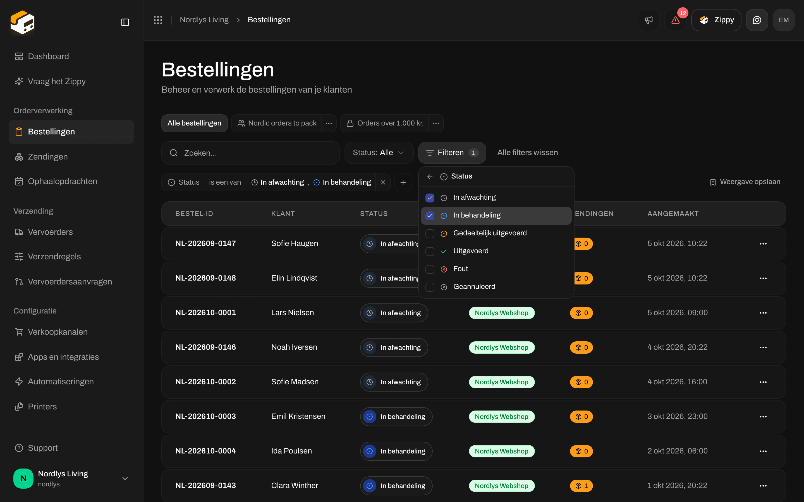
Task: Remove the Status filter chip with X
Action: pyautogui.click(x=383, y=182)
